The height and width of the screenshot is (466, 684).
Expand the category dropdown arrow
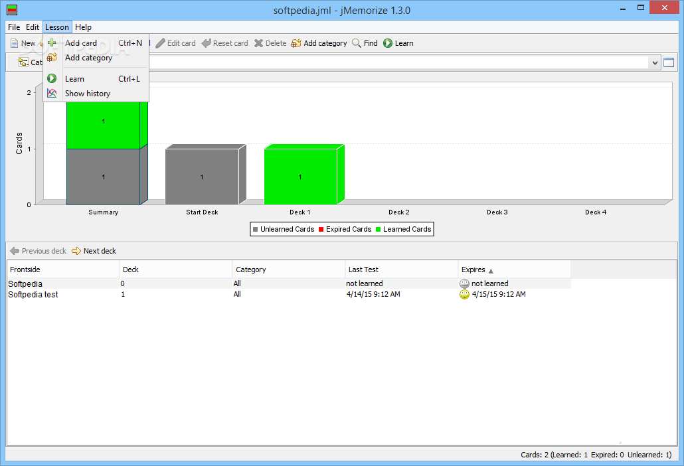655,63
